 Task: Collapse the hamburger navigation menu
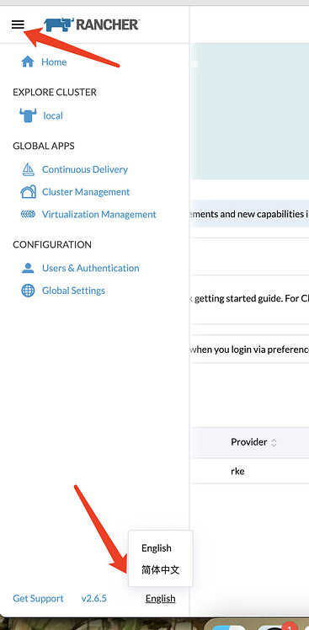coord(18,25)
